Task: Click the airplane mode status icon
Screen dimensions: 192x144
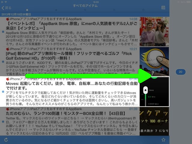Action: tap(2, 2)
